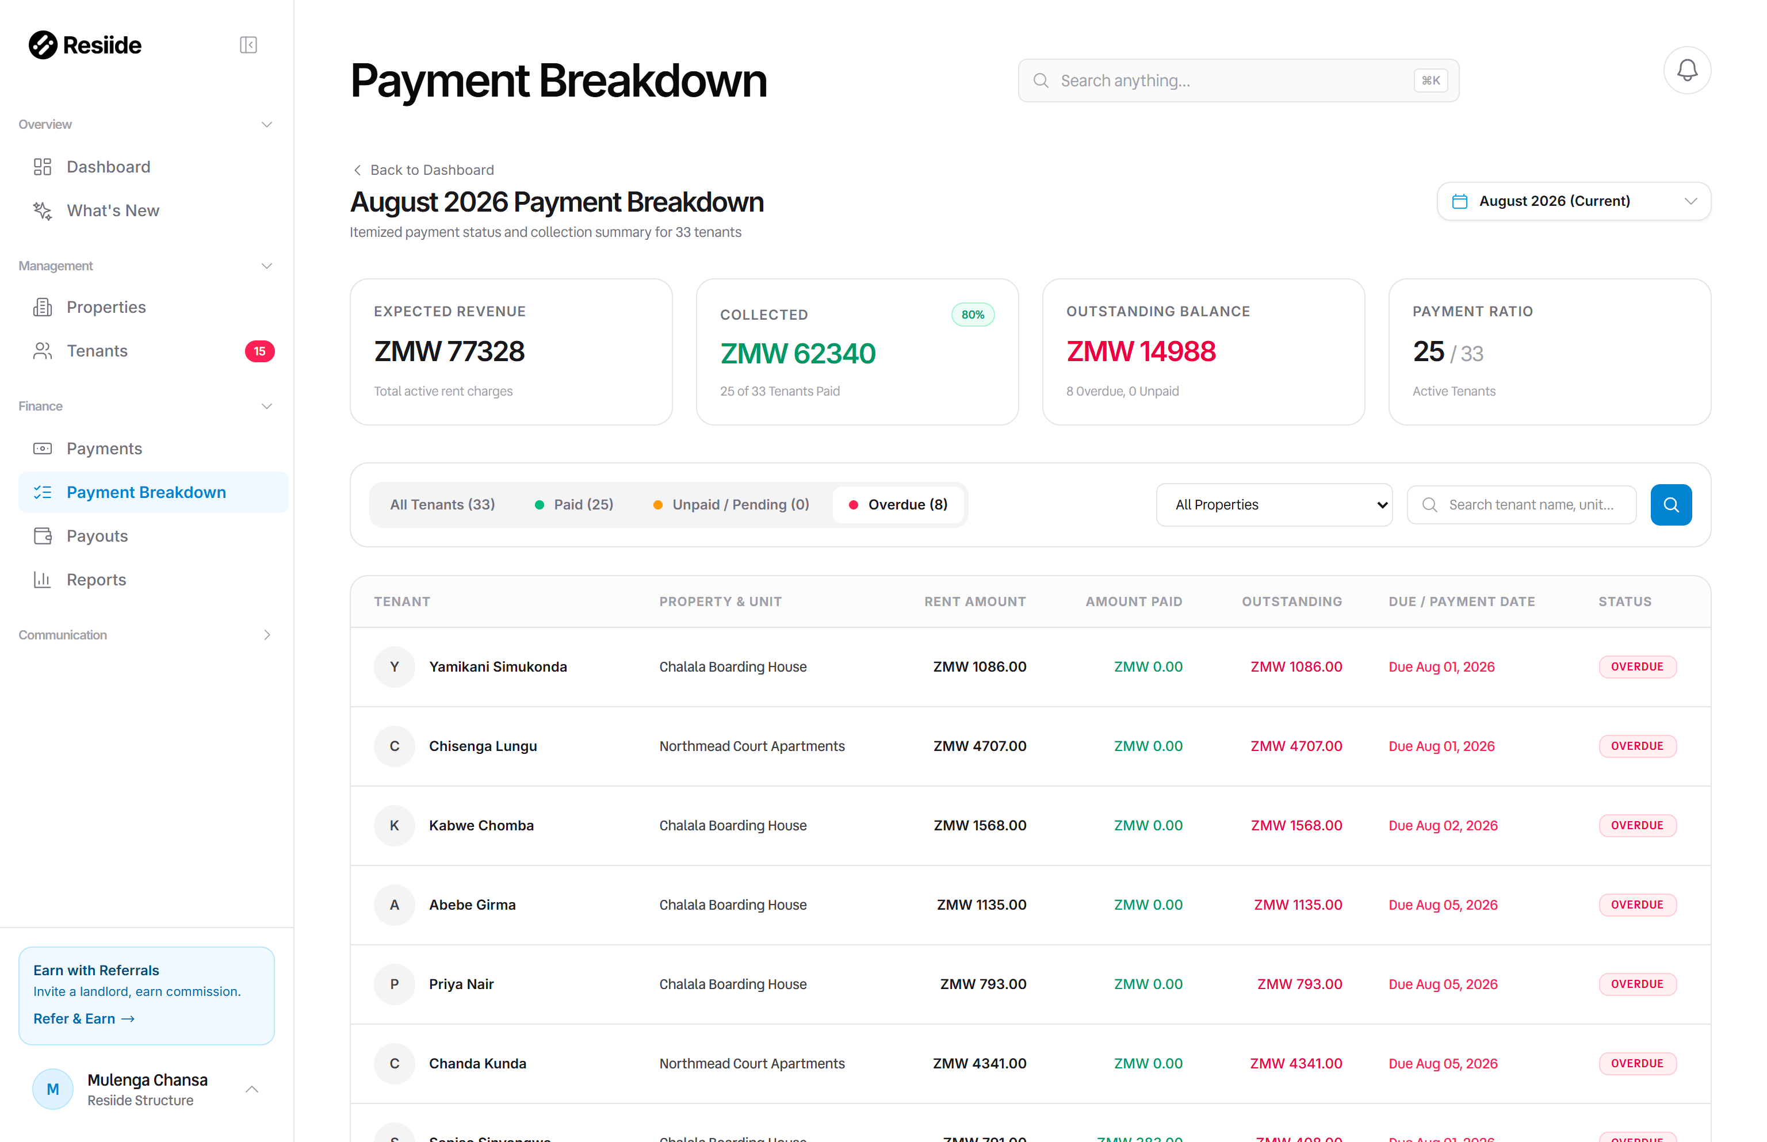The height and width of the screenshot is (1142, 1767).
Task: Click the Payment Breakdown checklist icon
Action: point(43,492)
